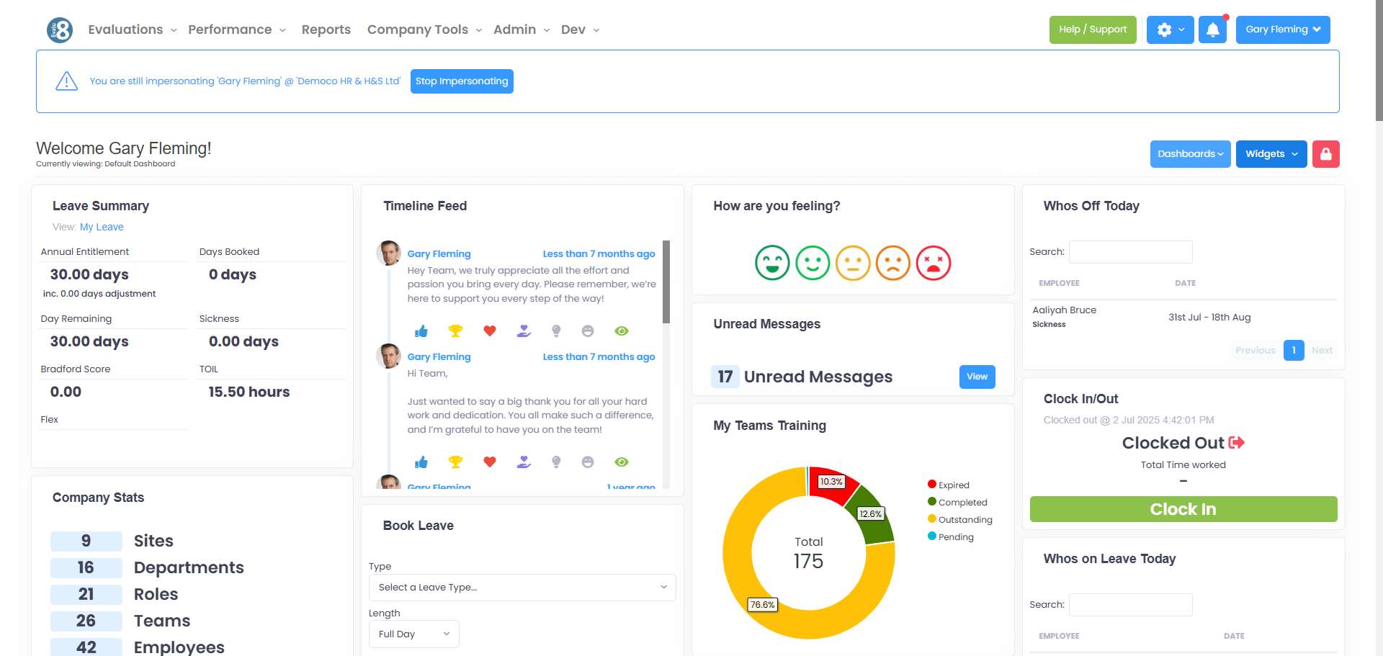Toggle the green eye icon on first post
The width and height of the screenshot is (1383, 656).
pyautogui.click(x=622, y=331)
